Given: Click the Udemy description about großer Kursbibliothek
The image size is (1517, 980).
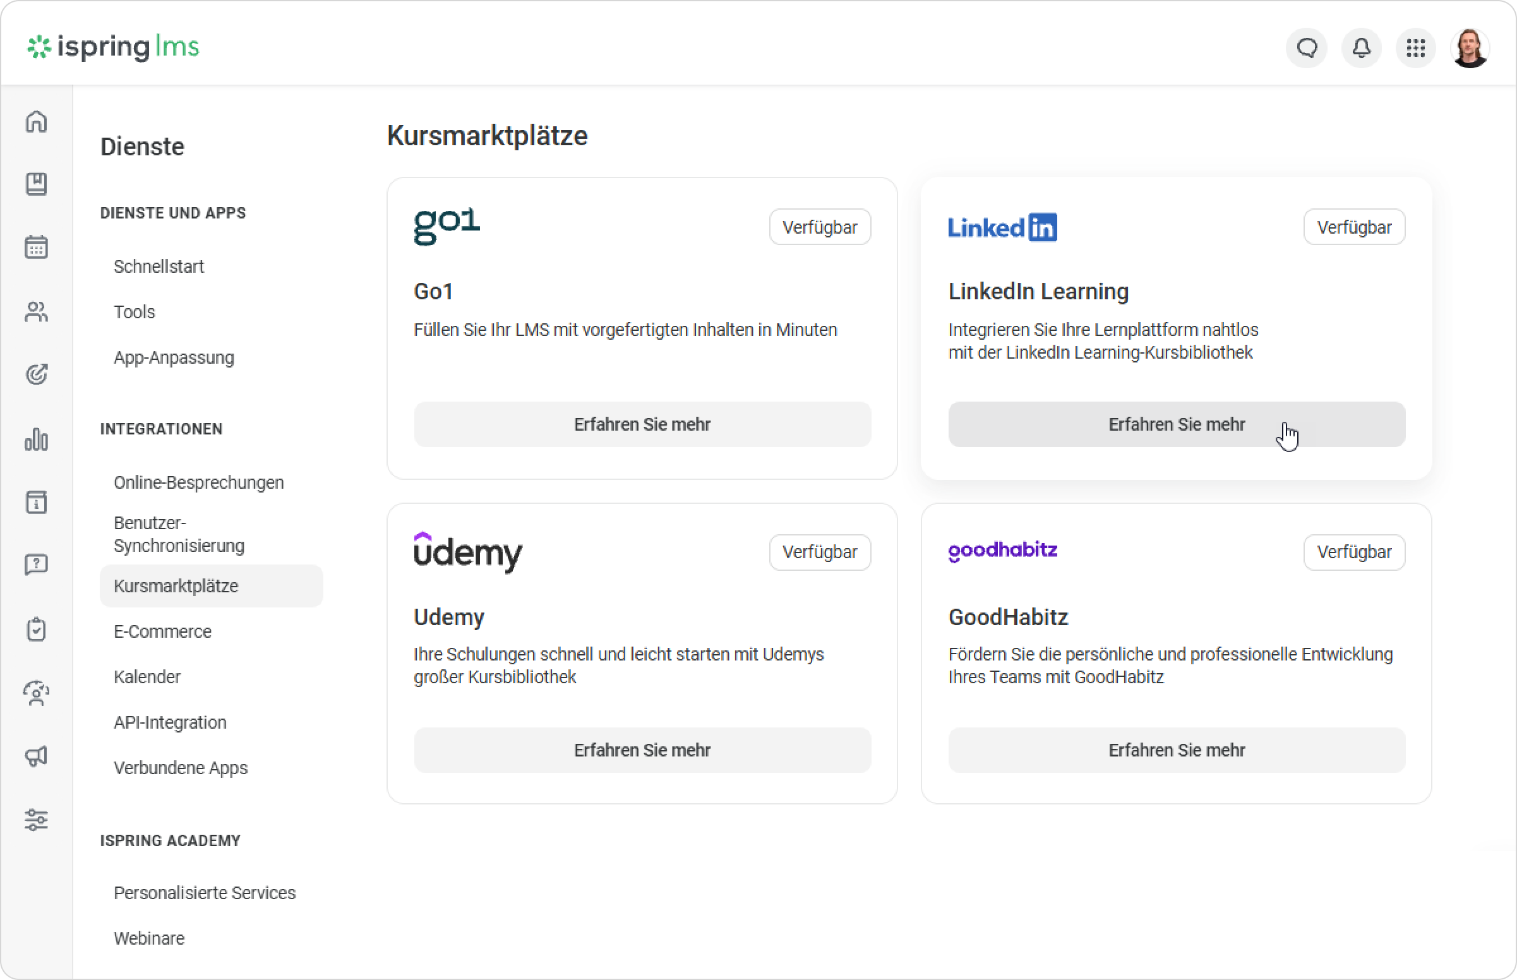Looking at the screenshot, I should [619, 666].
